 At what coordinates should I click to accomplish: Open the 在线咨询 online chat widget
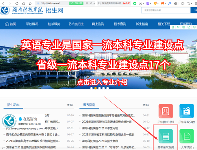point(24,121)
